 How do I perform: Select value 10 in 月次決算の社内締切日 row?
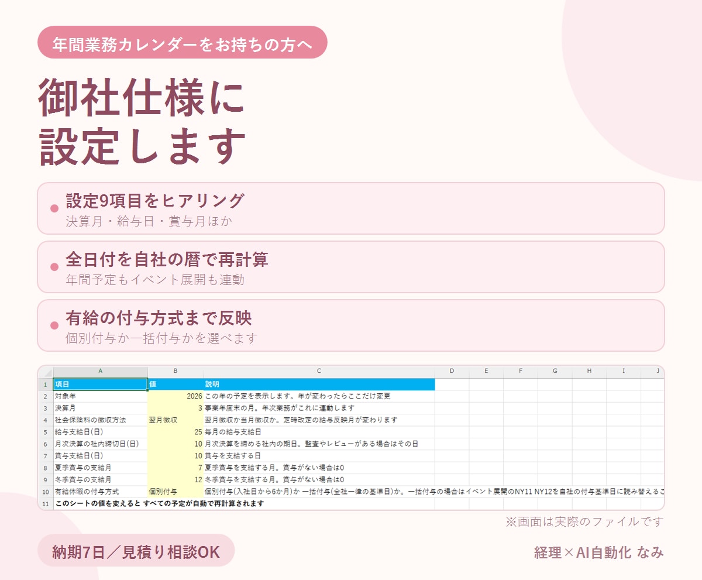[x=175, y=444]
